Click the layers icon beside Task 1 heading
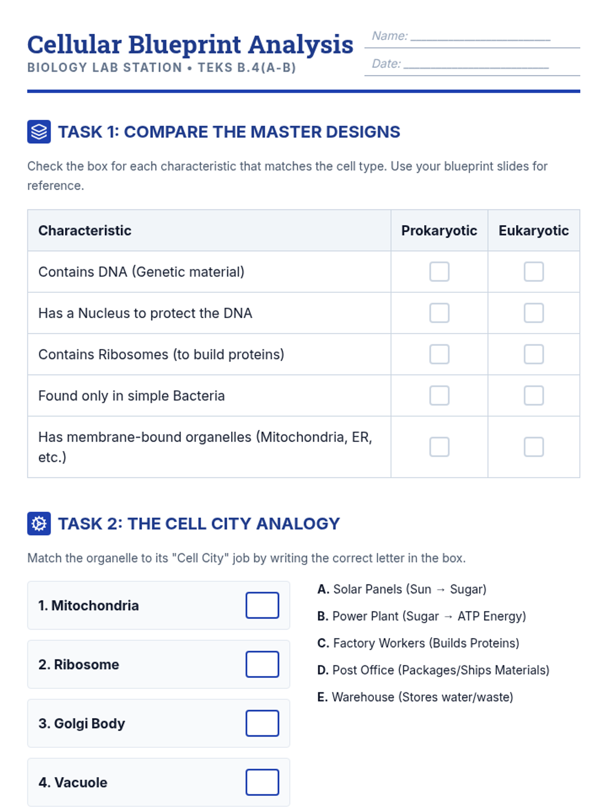607x809 pixels. [x=39, y=131]
